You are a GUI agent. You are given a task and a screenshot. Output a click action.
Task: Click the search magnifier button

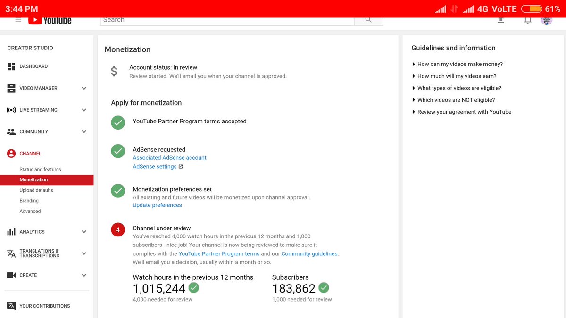pyautogui.click(x=368, y=20)
